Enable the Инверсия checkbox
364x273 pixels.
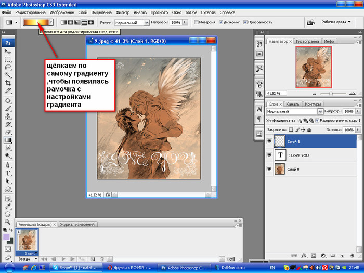[197, 22]
